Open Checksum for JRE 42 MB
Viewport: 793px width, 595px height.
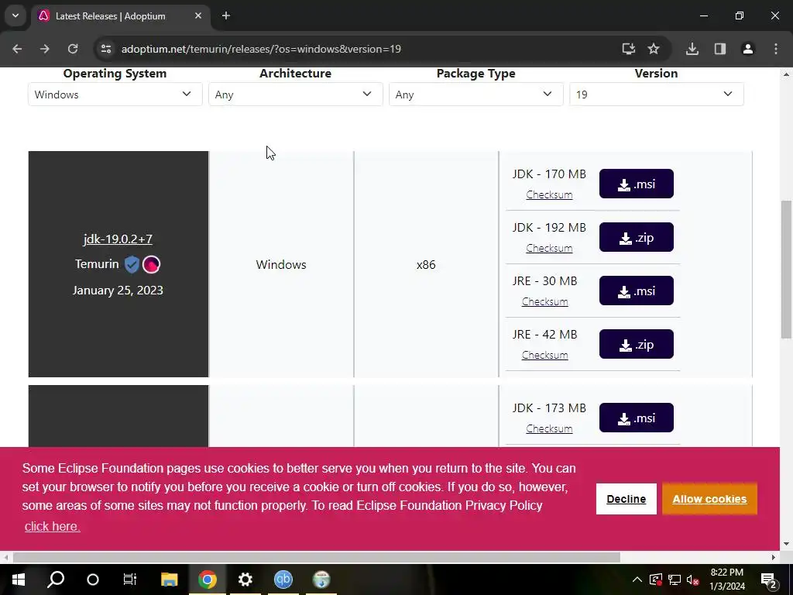[x=544, y=355]
